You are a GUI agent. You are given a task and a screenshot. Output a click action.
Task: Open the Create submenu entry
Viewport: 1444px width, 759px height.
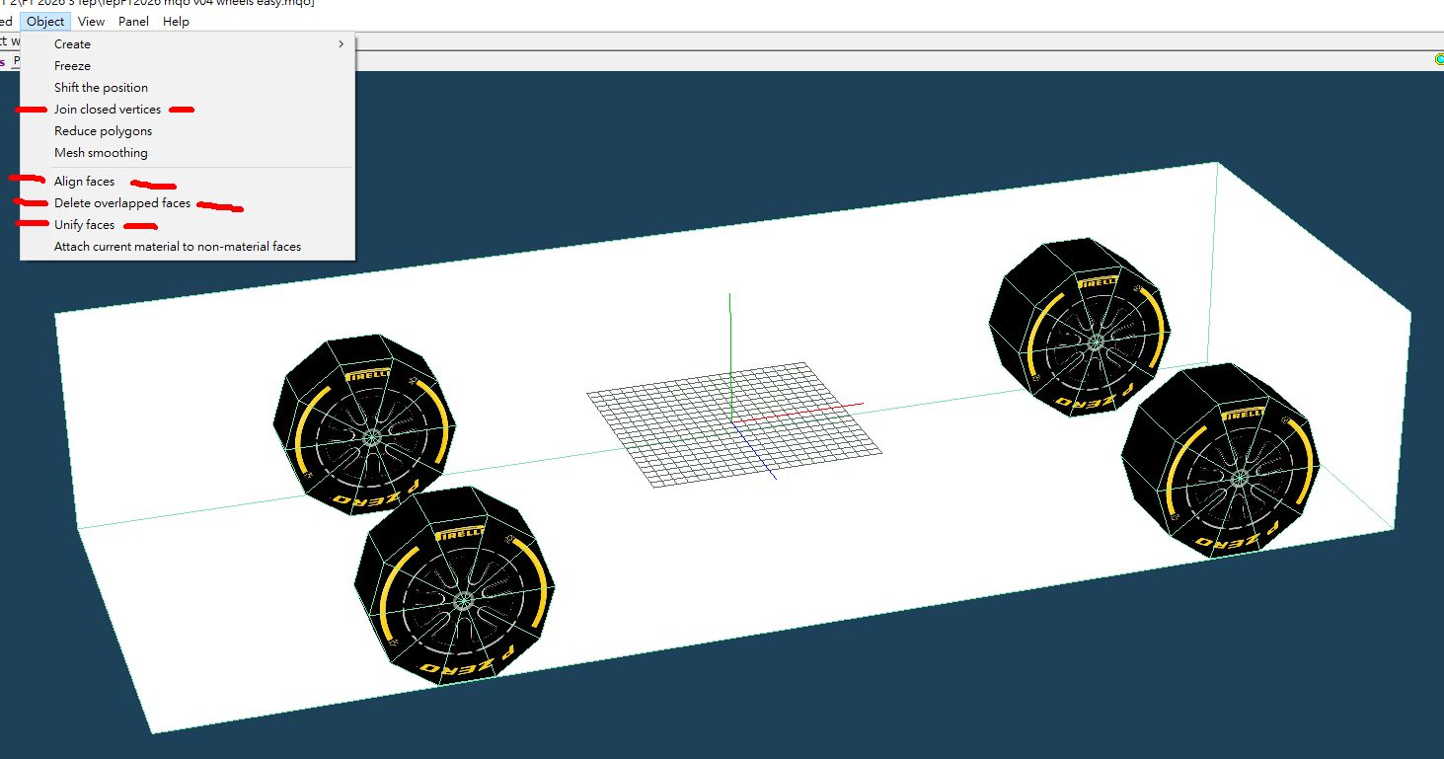click(x=72, y=44)
